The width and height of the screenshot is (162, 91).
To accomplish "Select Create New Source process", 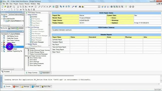I will click(12, 38).
